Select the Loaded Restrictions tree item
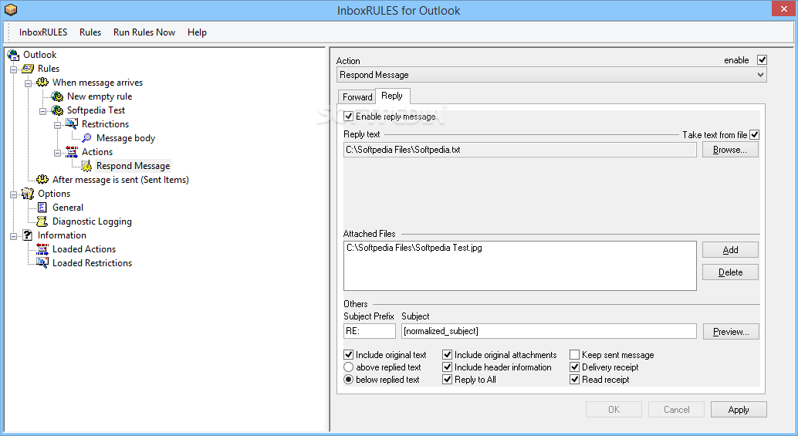 tap(92, 263)
